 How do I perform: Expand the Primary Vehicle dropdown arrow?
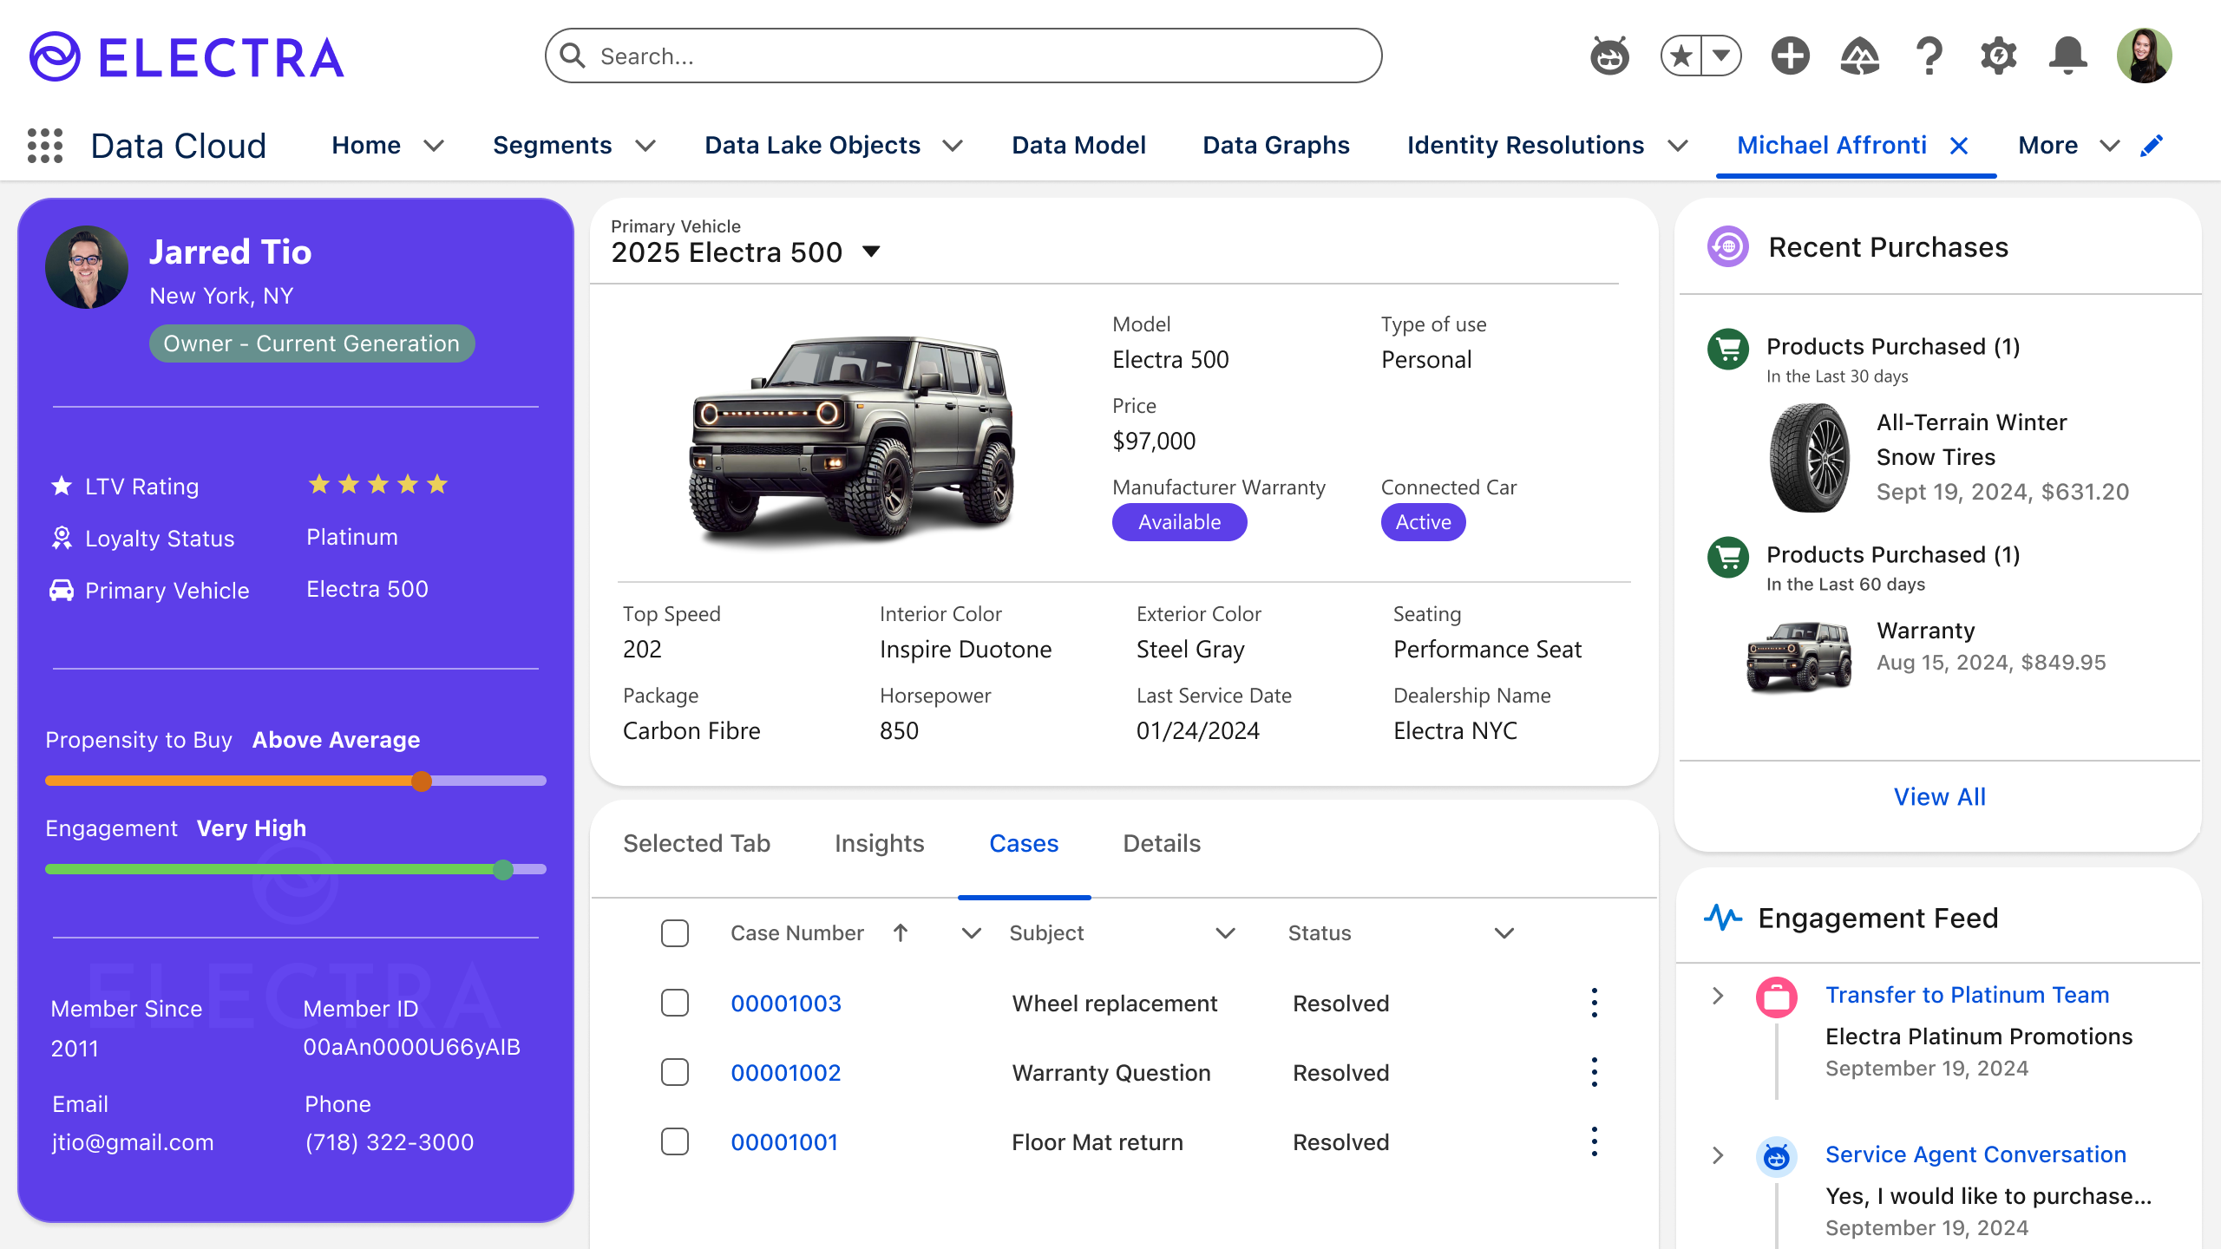tap(871, 252)
